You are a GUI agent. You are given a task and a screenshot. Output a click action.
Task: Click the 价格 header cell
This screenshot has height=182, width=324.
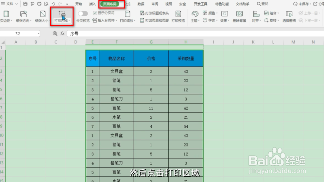pos(151,58)
